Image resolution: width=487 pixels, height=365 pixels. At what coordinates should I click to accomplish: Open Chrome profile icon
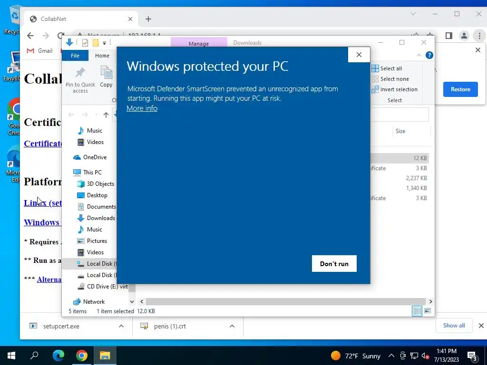pyautogui.click(x=464, y=36)
